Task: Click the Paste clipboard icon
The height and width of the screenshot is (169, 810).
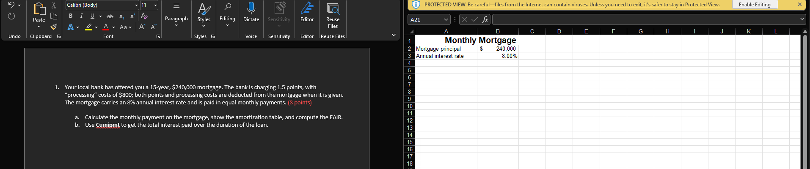Action: pyautogui.click(x=39, y=8)
